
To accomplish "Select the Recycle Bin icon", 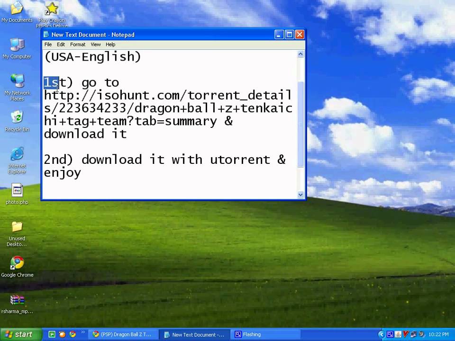I will 17,121.
